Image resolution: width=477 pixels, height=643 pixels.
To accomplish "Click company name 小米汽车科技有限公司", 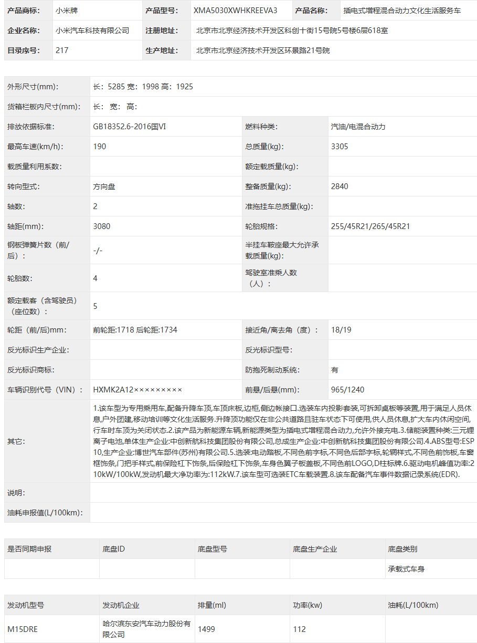I will tap(92, 30).
